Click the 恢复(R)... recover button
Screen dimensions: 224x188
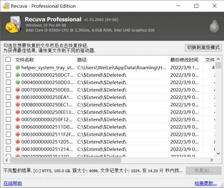204,171
